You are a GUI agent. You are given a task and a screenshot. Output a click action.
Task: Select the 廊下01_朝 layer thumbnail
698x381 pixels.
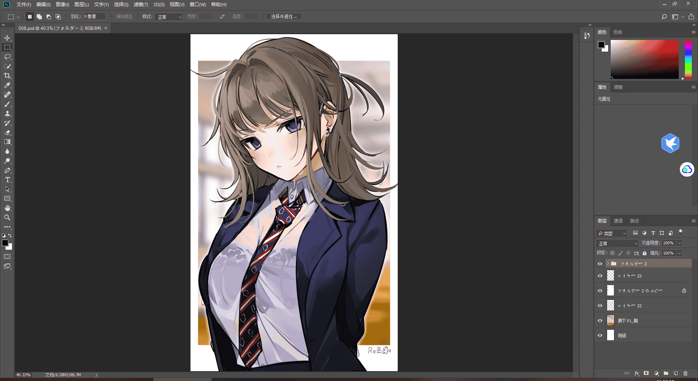tap(611, 321)
